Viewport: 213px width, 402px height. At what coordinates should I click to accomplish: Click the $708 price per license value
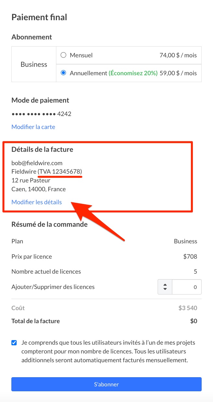tap(190, 256)
